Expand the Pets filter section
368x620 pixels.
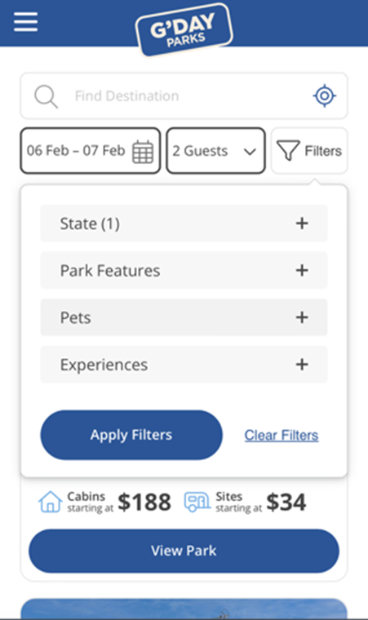(184, 317)
